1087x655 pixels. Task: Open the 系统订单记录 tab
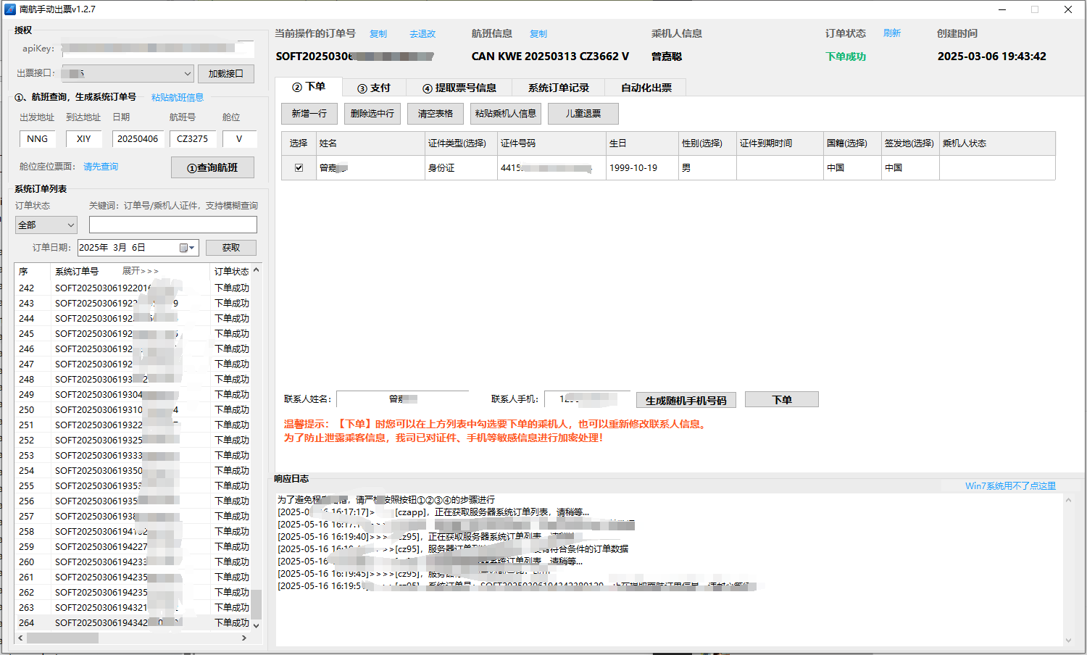point(558,88)
